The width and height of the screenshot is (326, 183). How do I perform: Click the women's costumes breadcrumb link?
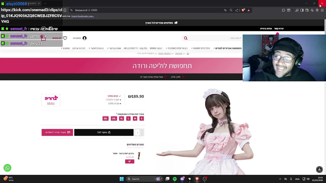click(165, 54)
